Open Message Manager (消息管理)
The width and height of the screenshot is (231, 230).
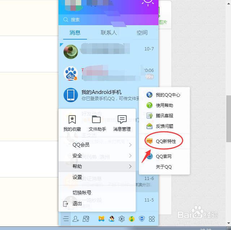[x=122, y=123]
